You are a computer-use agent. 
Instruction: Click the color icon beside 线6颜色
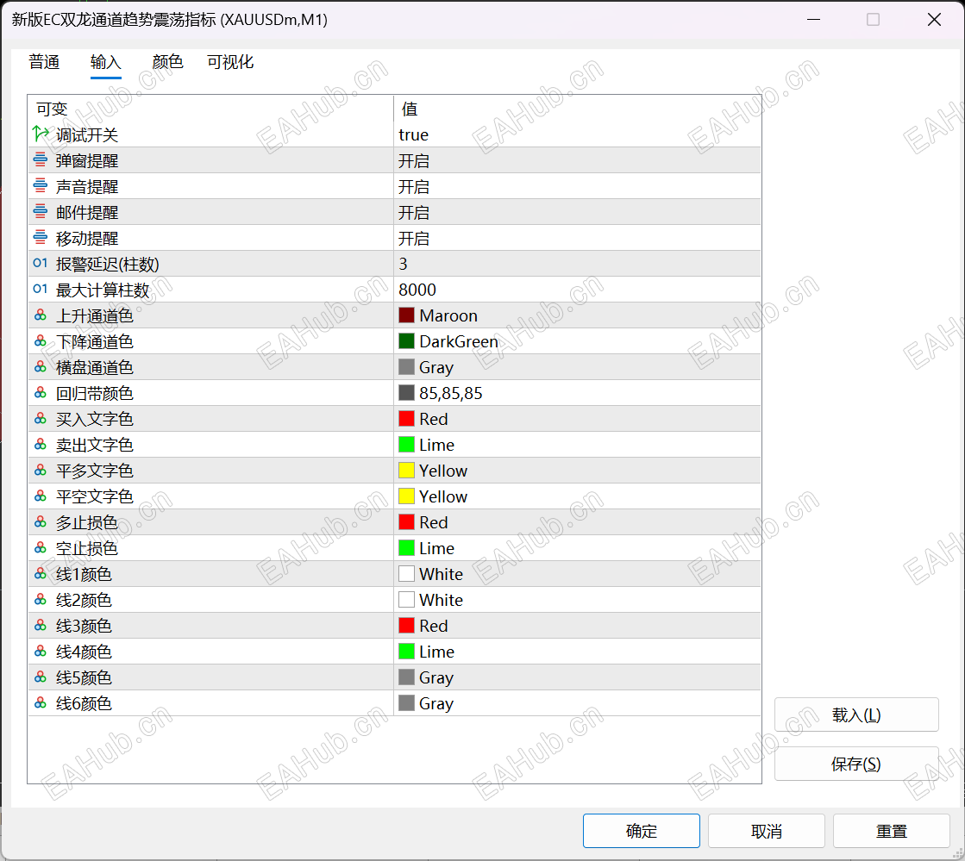pyautogui.click(x=40, y=702)
